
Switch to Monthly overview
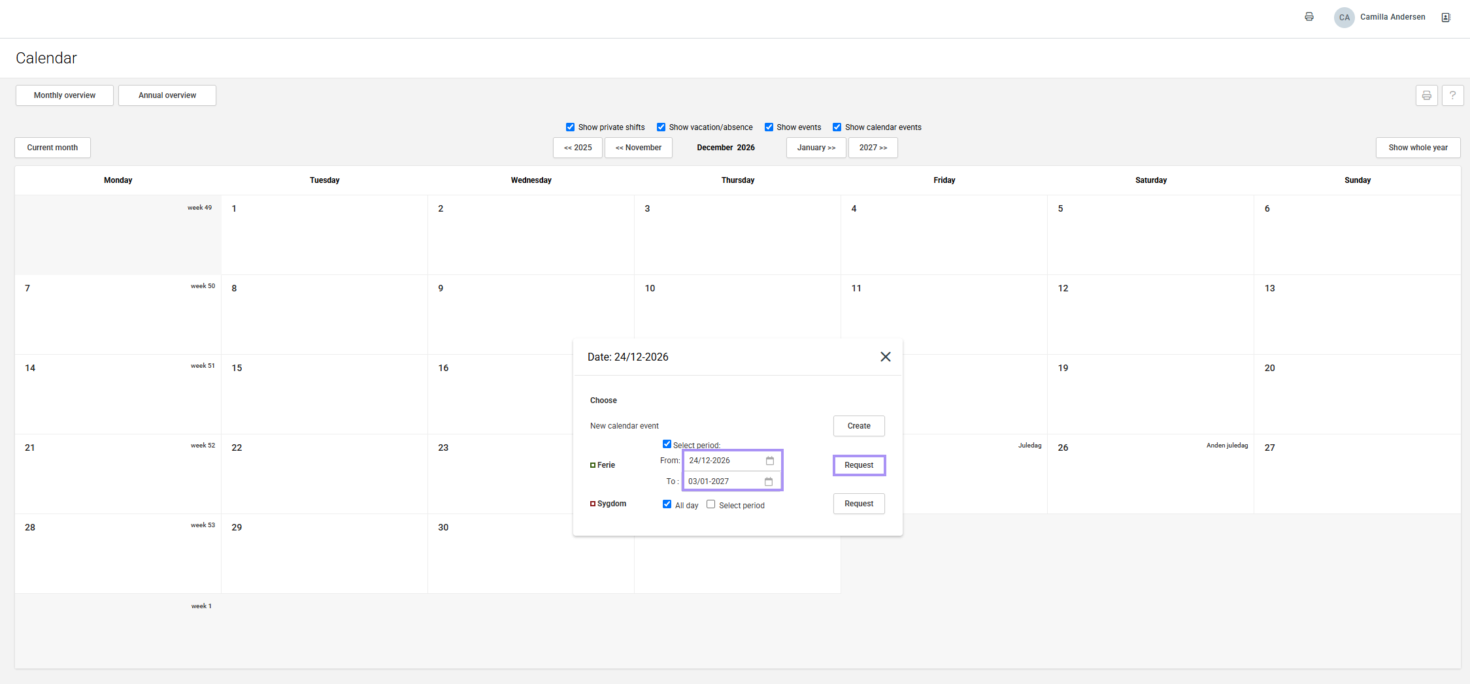(65, 95)
